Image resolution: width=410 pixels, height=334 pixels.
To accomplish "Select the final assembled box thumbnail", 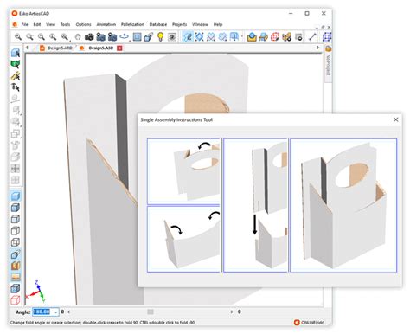I will (x=343, y=205).
